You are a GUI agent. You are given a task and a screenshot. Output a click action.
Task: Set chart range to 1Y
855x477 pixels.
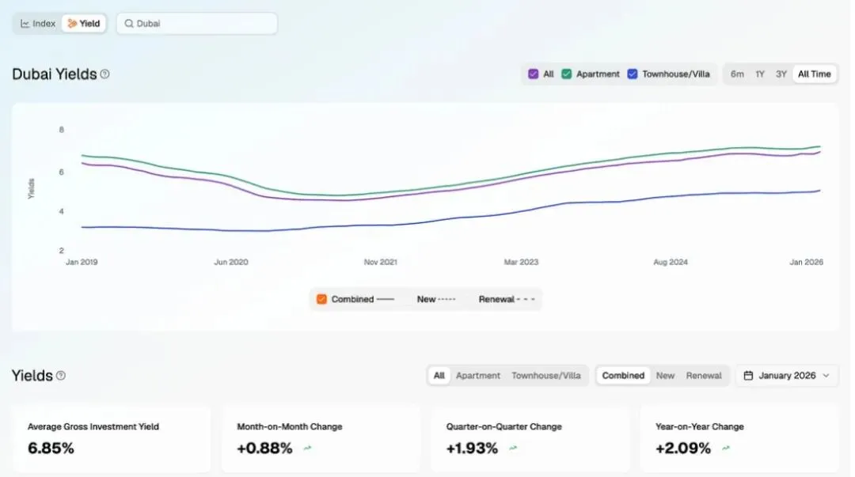[759, 74]
